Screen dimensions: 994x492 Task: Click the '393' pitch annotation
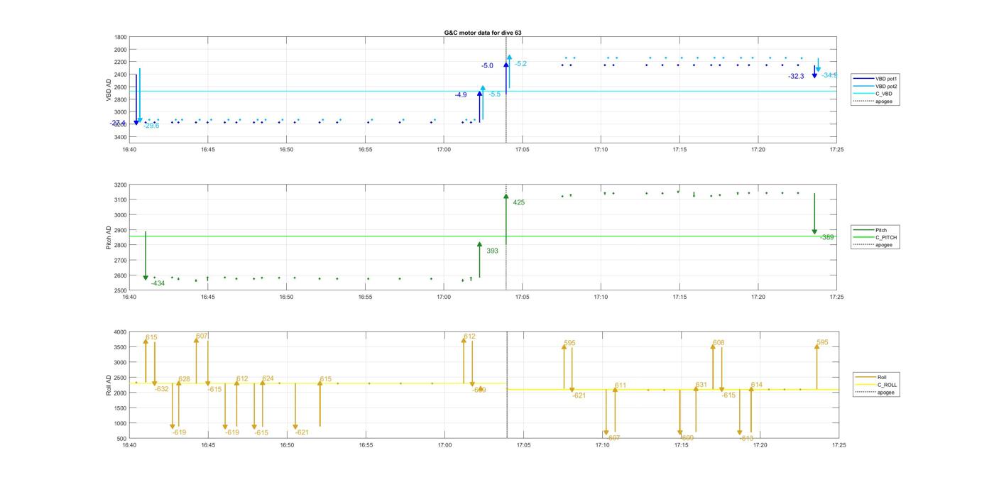(492, 251)
